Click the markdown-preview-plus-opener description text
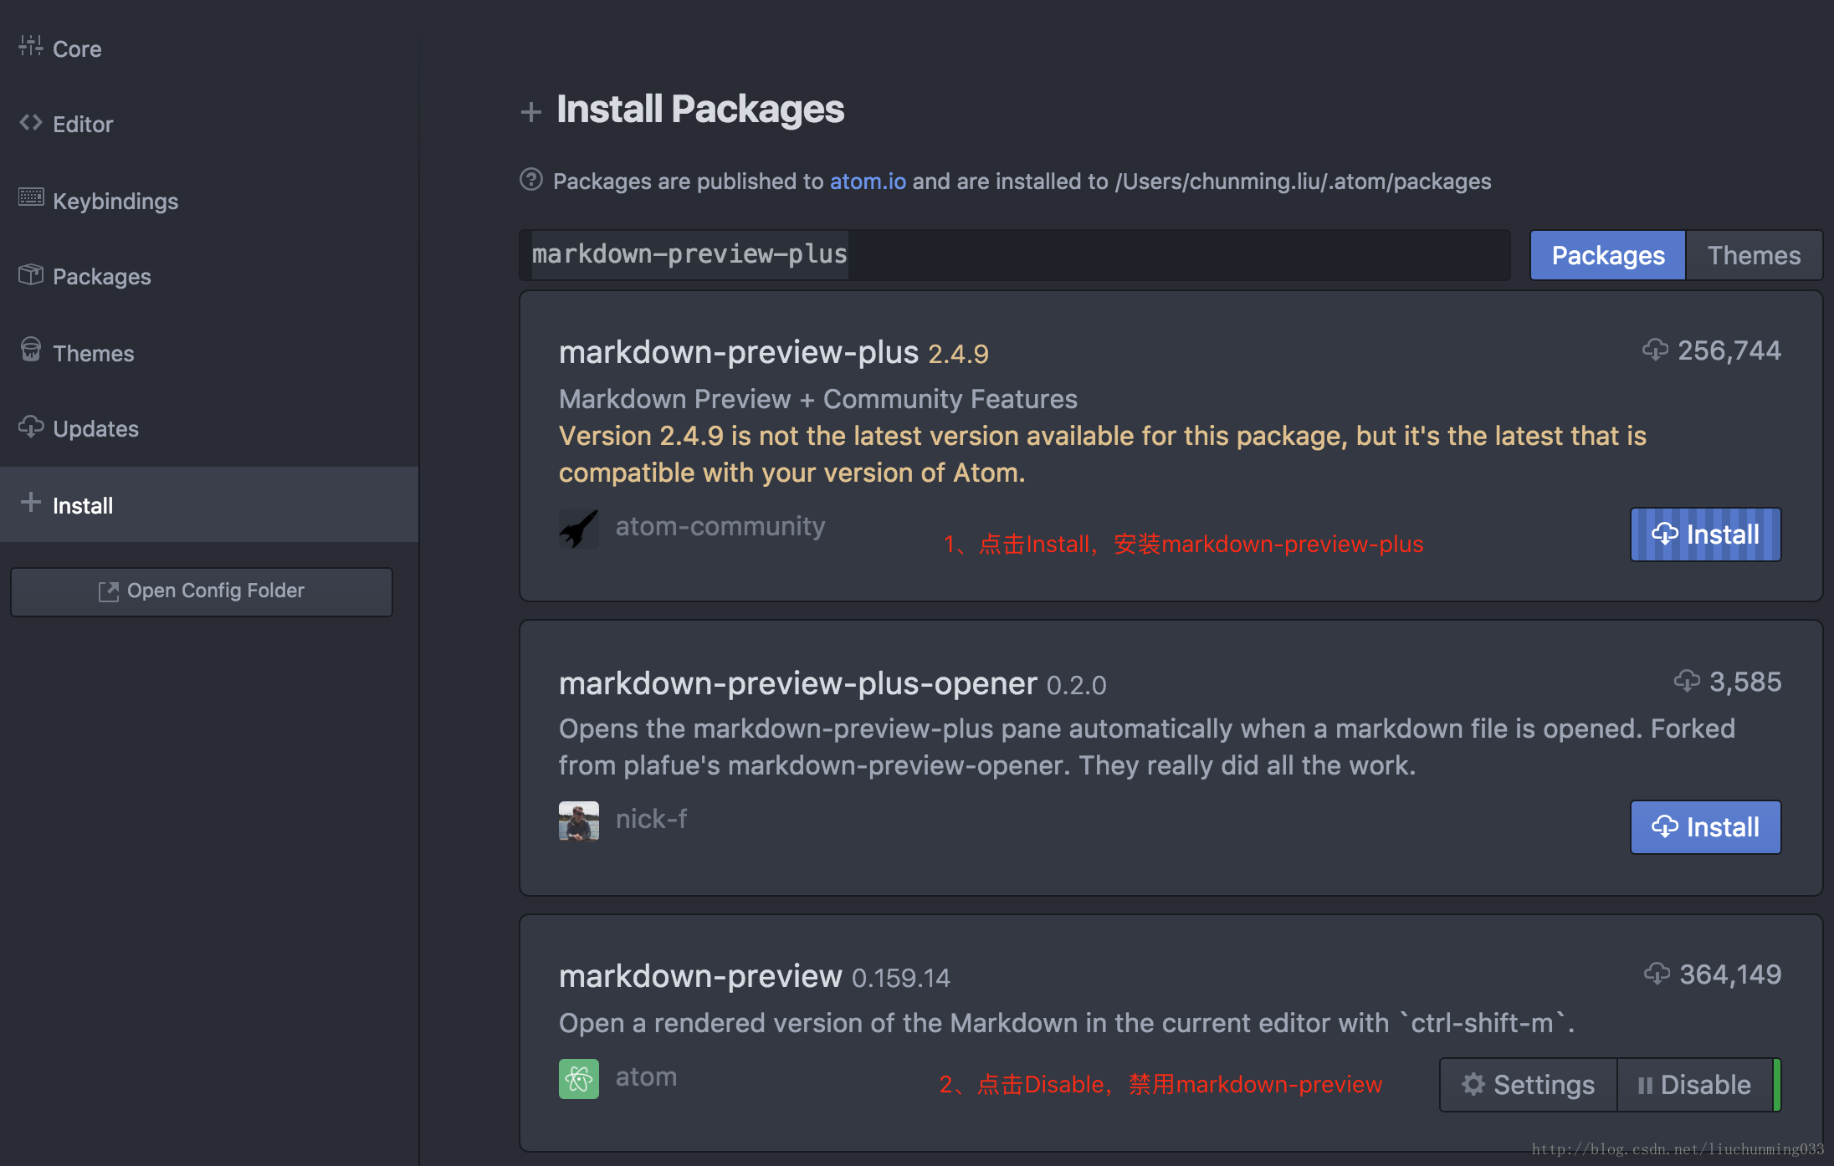 pyautogui.click(x=1147, y=747)
